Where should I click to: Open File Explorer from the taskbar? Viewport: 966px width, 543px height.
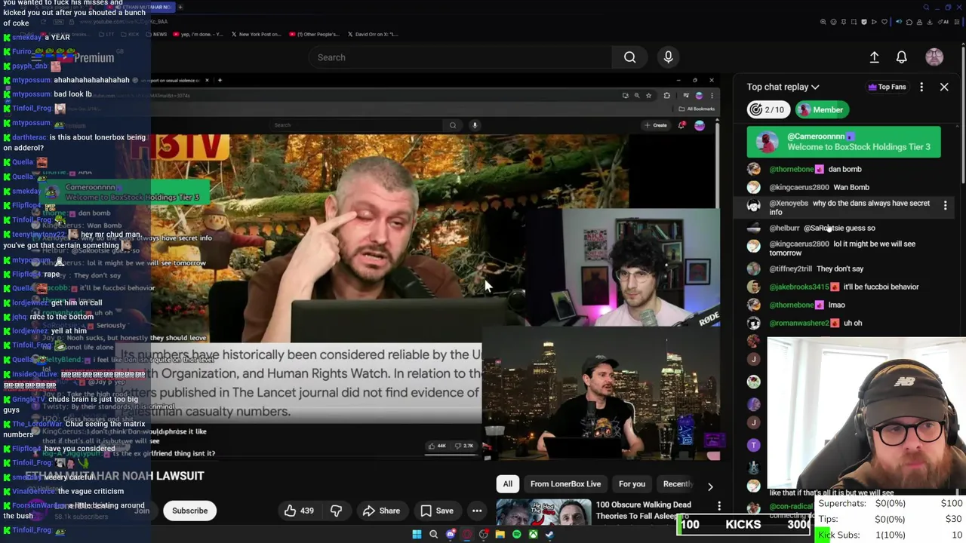coord(500,535)
